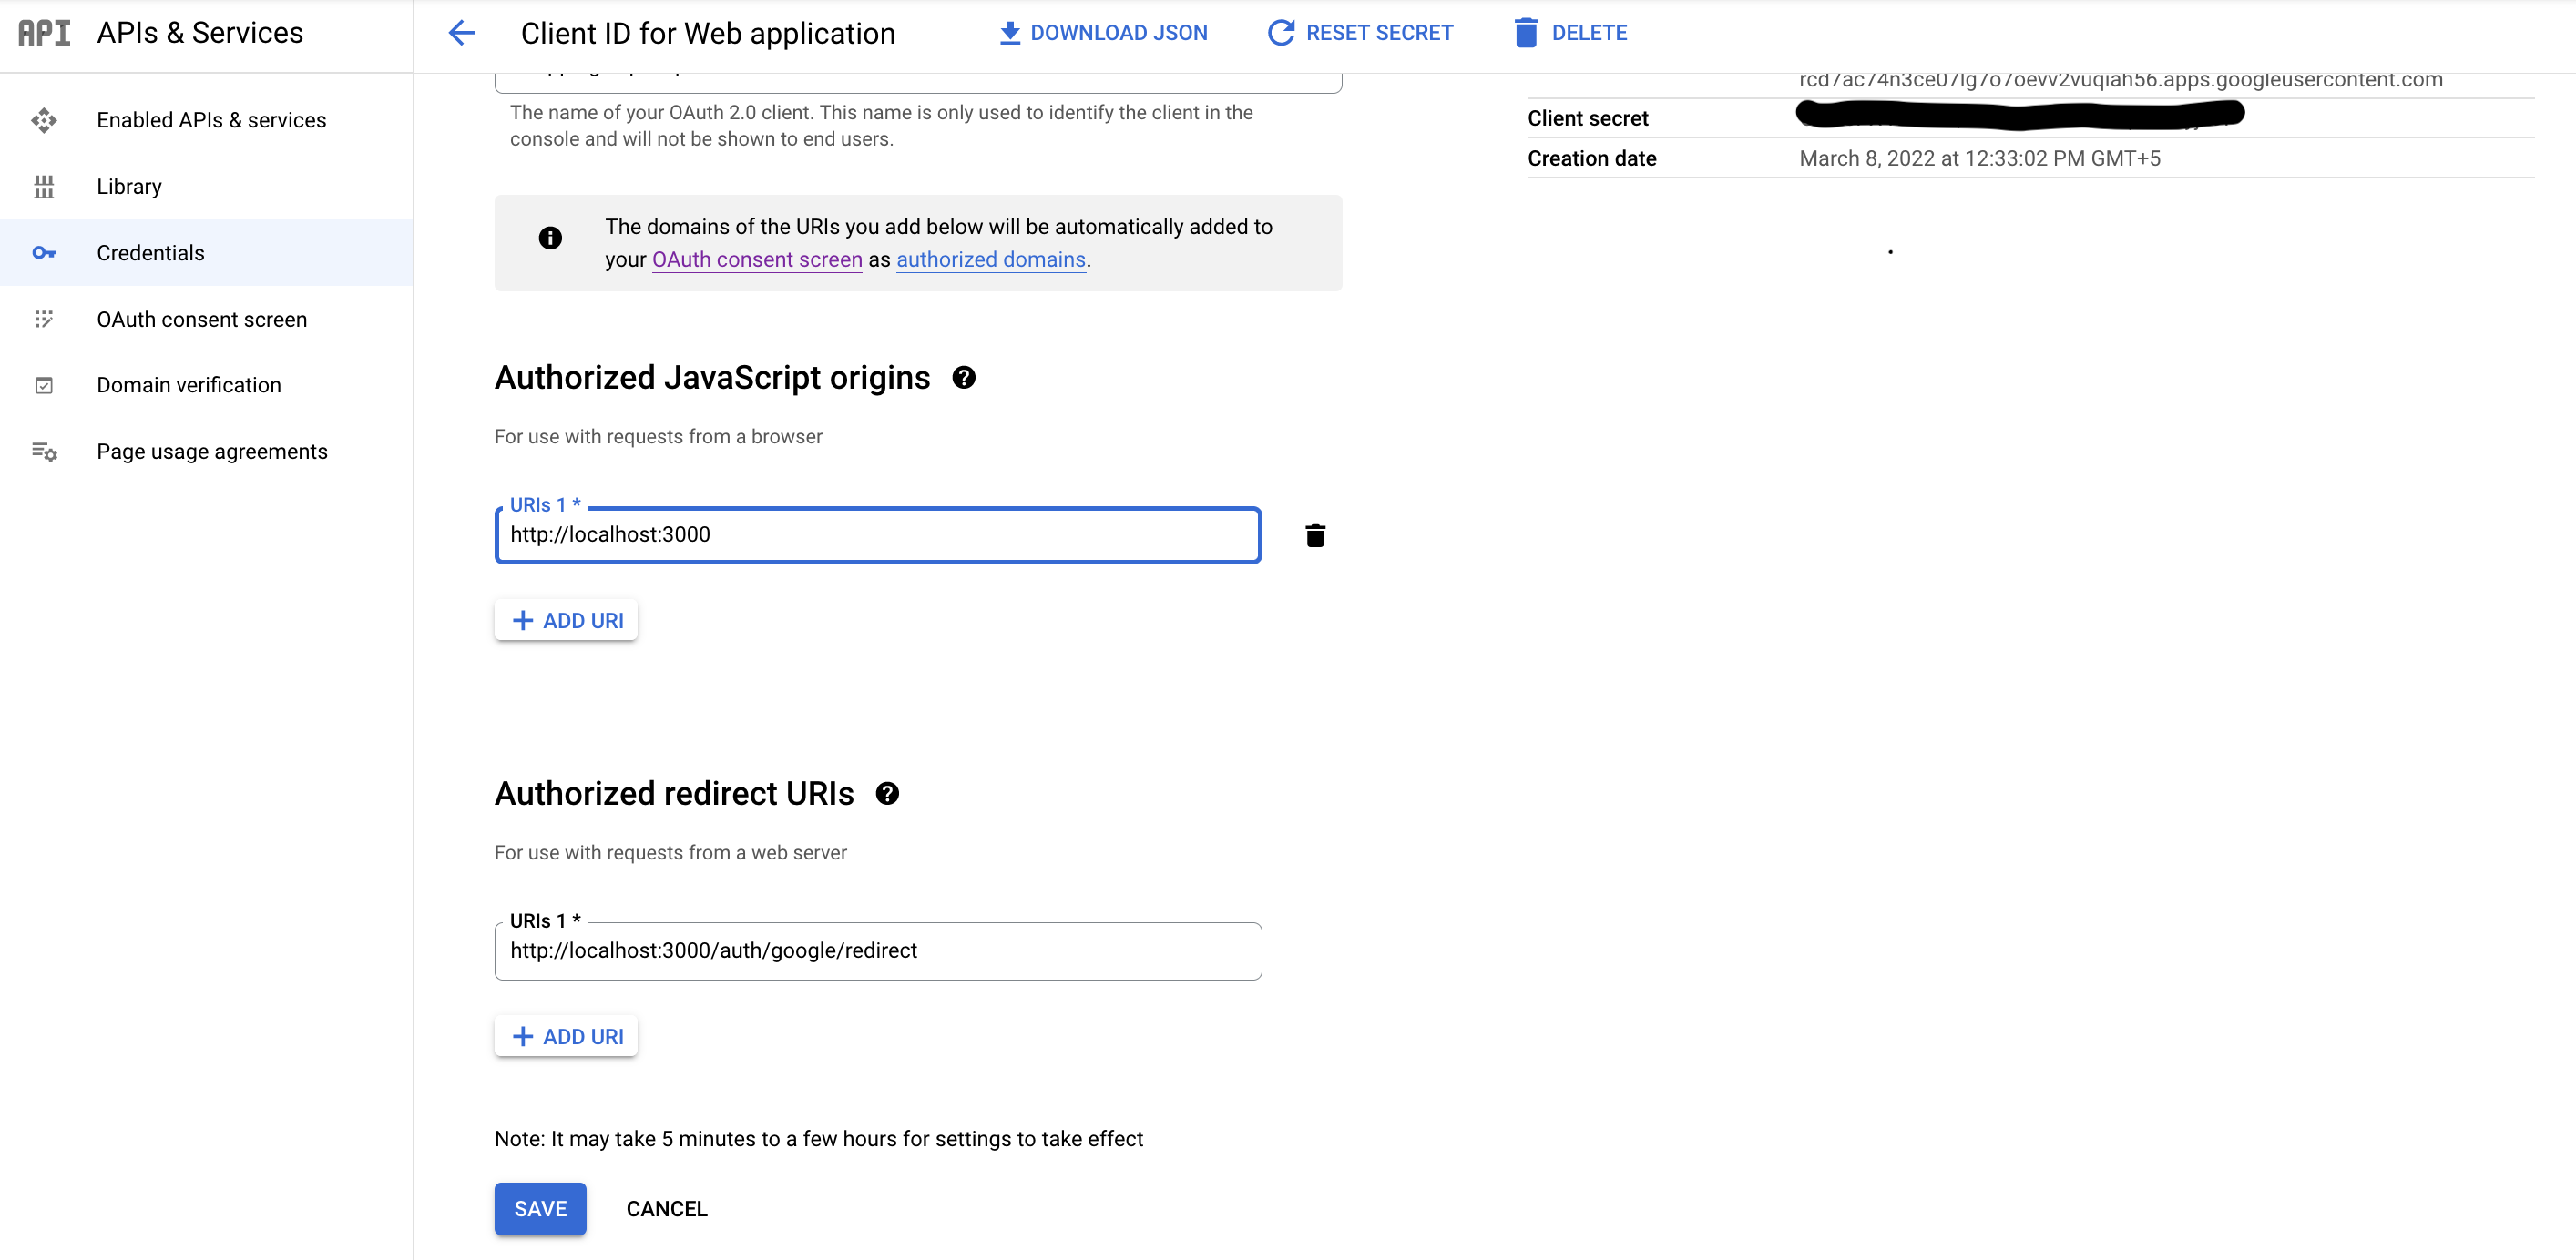Viewport: 2576px width, 1260px height.
Task: Click the Domain verification checkbox icon
Action: 45,385
